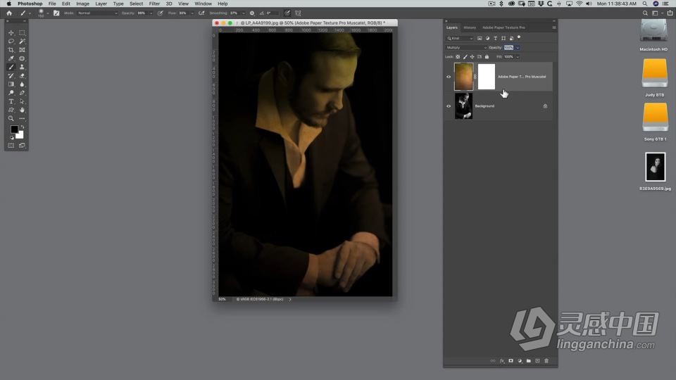Switch to Adobe Paper Texture Pro tab
The width and height of the screenshot is (676, 380).
click(503, 27)
